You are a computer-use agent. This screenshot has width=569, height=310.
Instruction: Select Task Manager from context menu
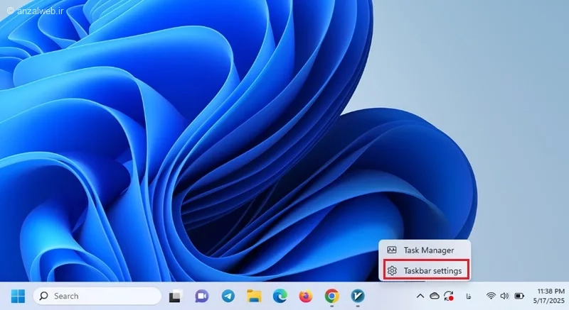click(425, 250)
